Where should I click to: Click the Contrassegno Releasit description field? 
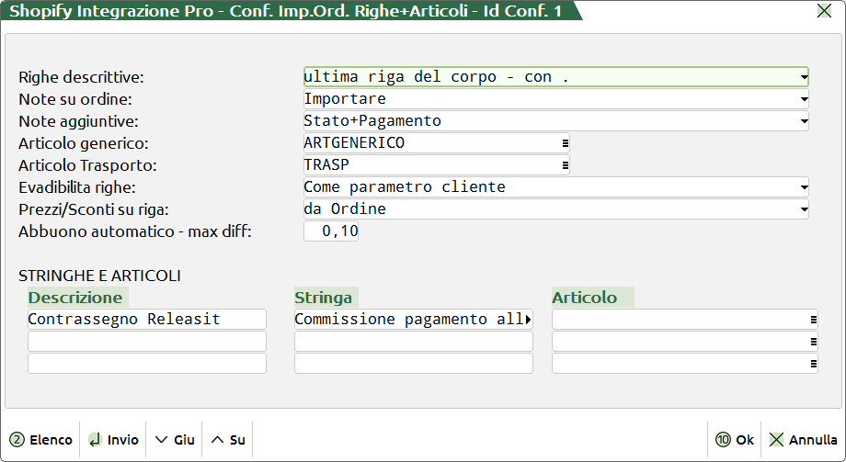[x=147, y=320]
